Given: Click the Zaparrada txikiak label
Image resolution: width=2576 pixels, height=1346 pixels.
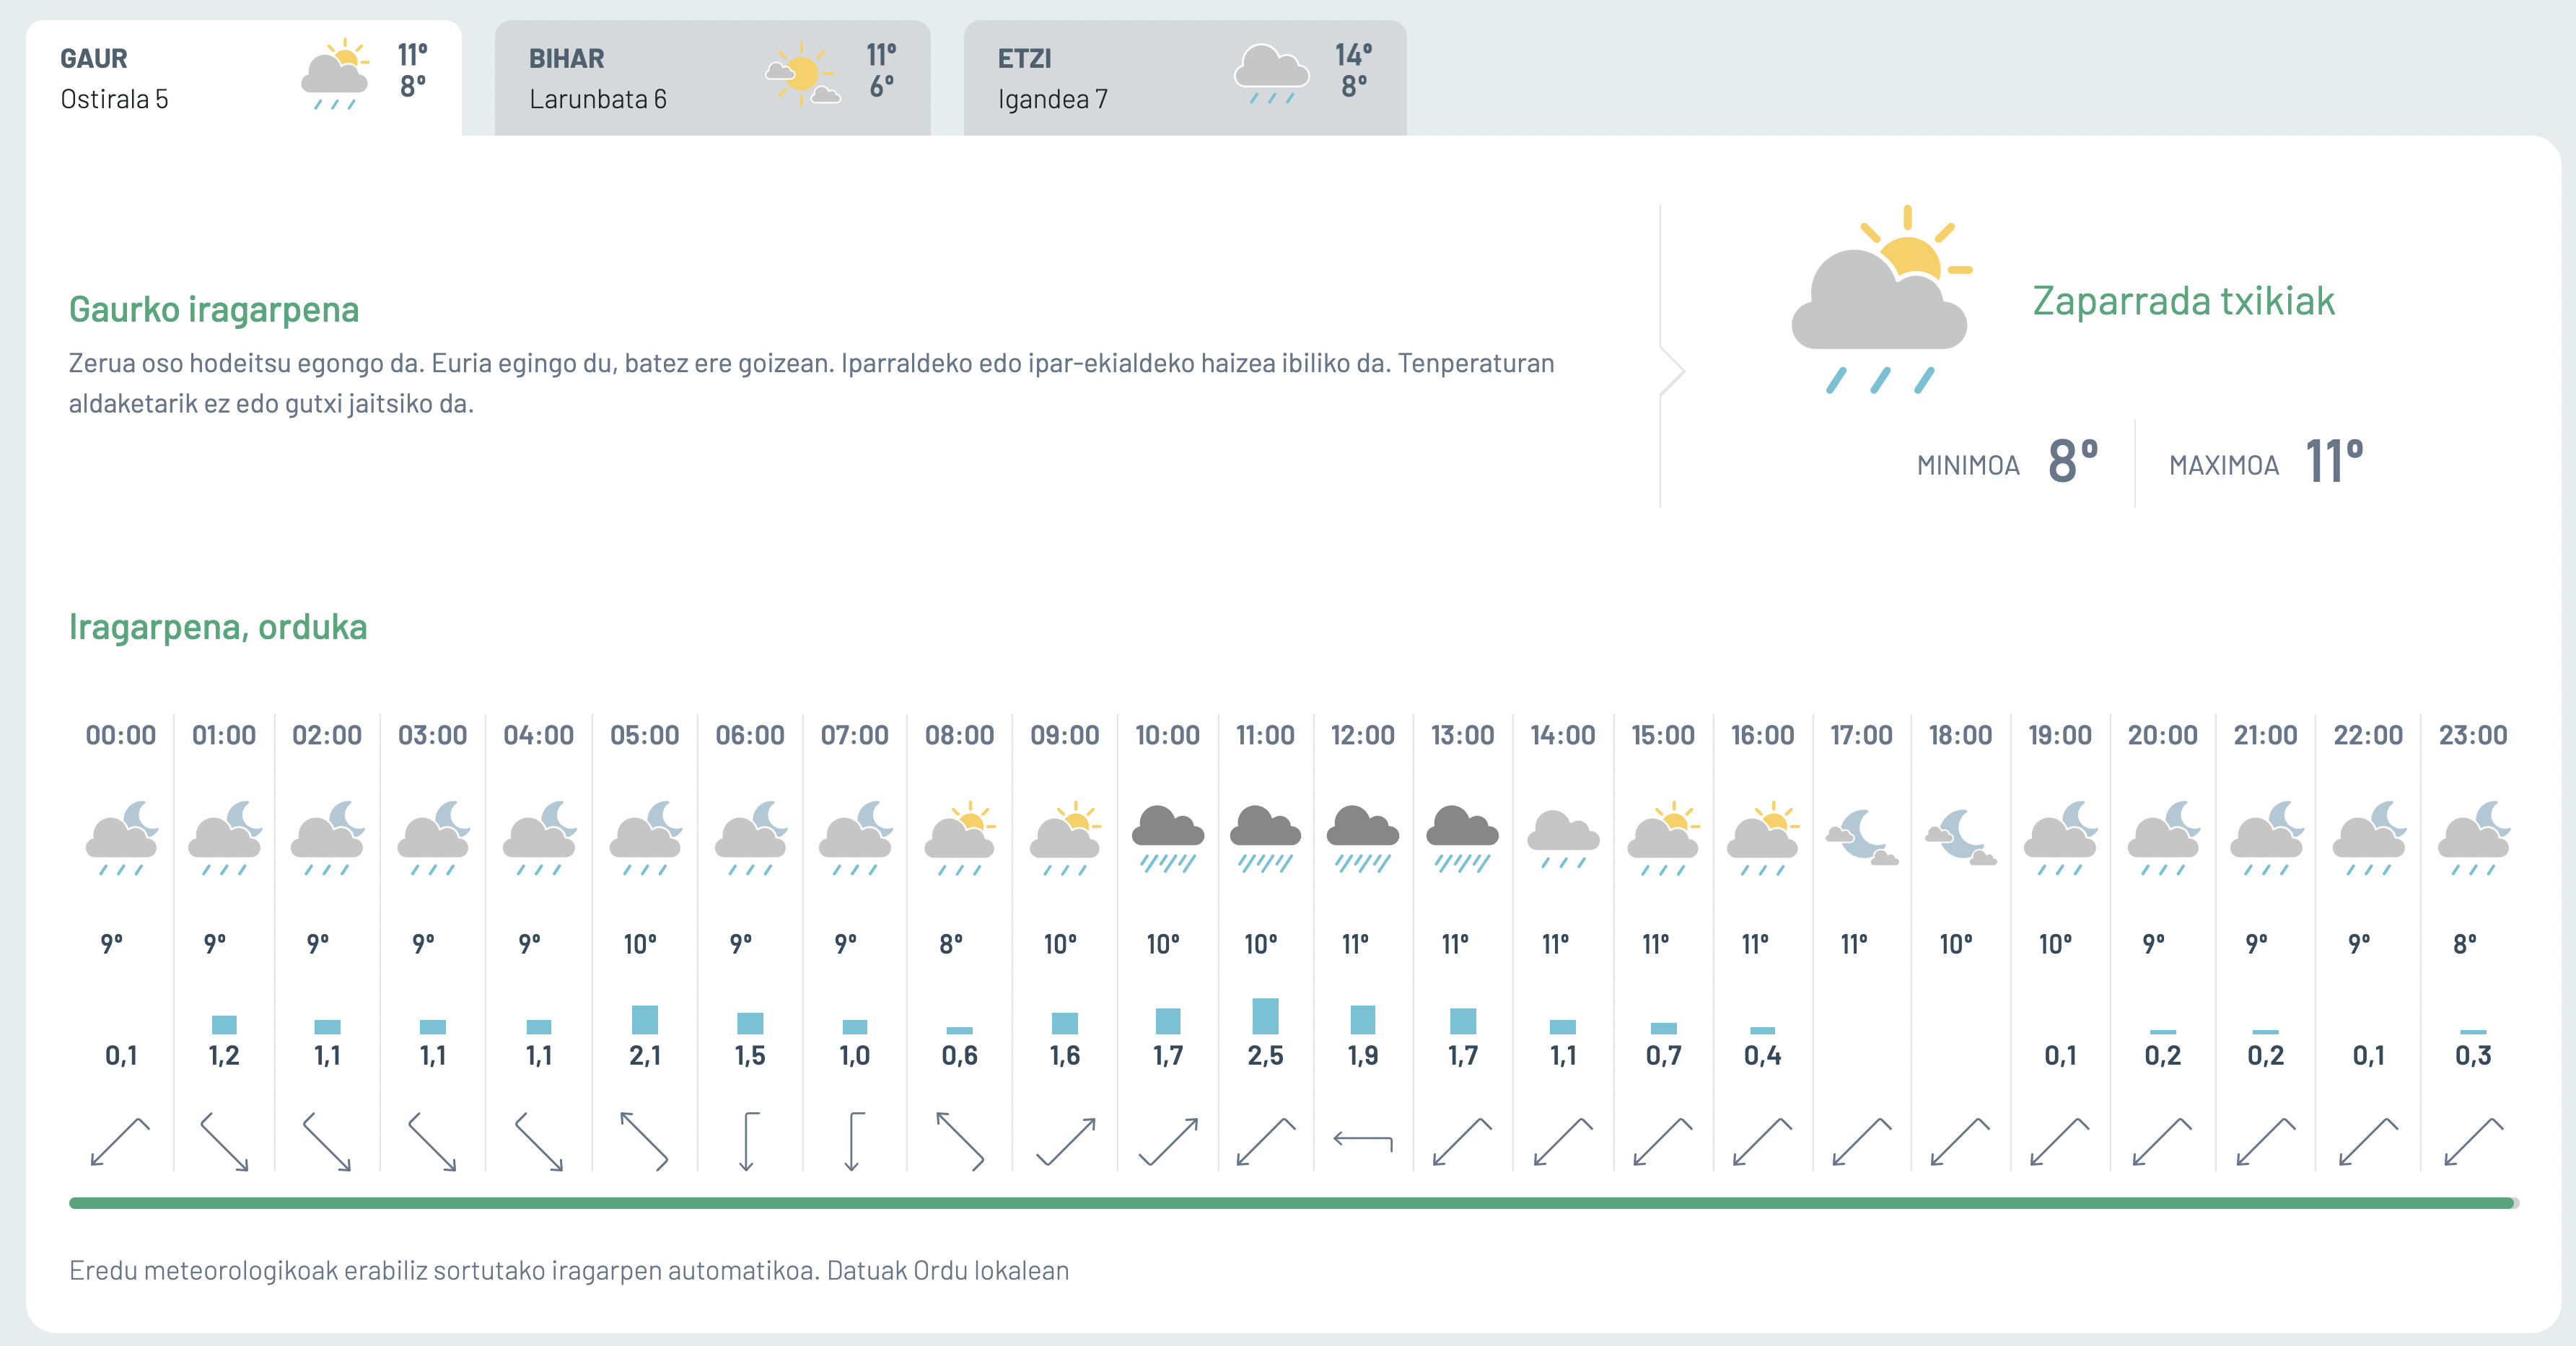Looking at the screenshot, I should (2183, 301).
